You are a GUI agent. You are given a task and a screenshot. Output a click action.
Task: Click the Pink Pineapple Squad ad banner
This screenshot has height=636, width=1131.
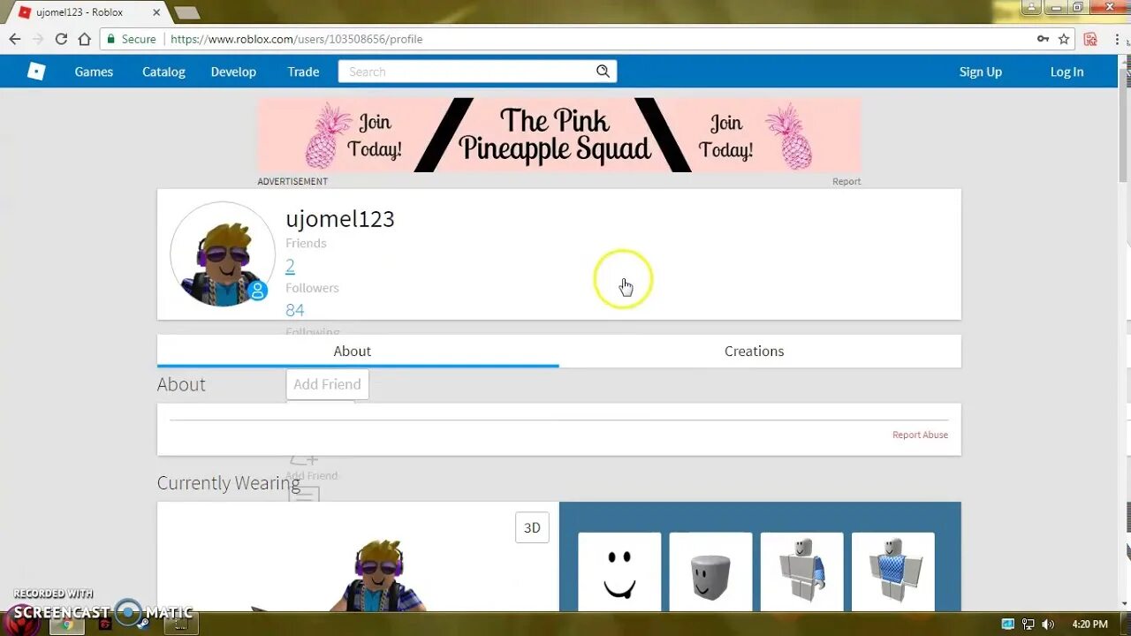tap(558, 134)
